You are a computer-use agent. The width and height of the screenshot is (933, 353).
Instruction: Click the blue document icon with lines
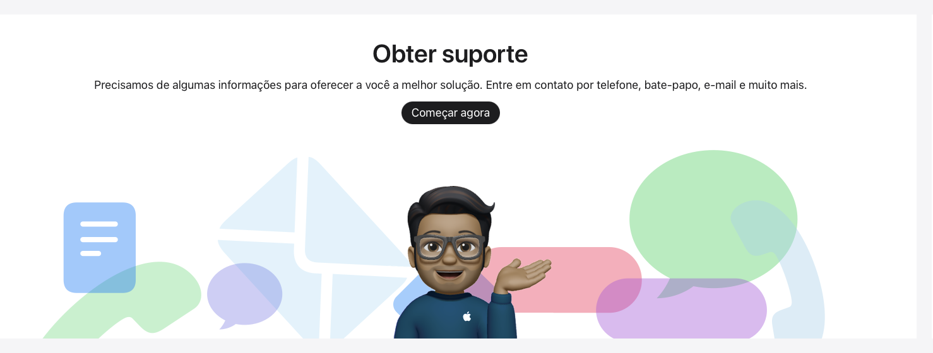(x=100, y=248)
